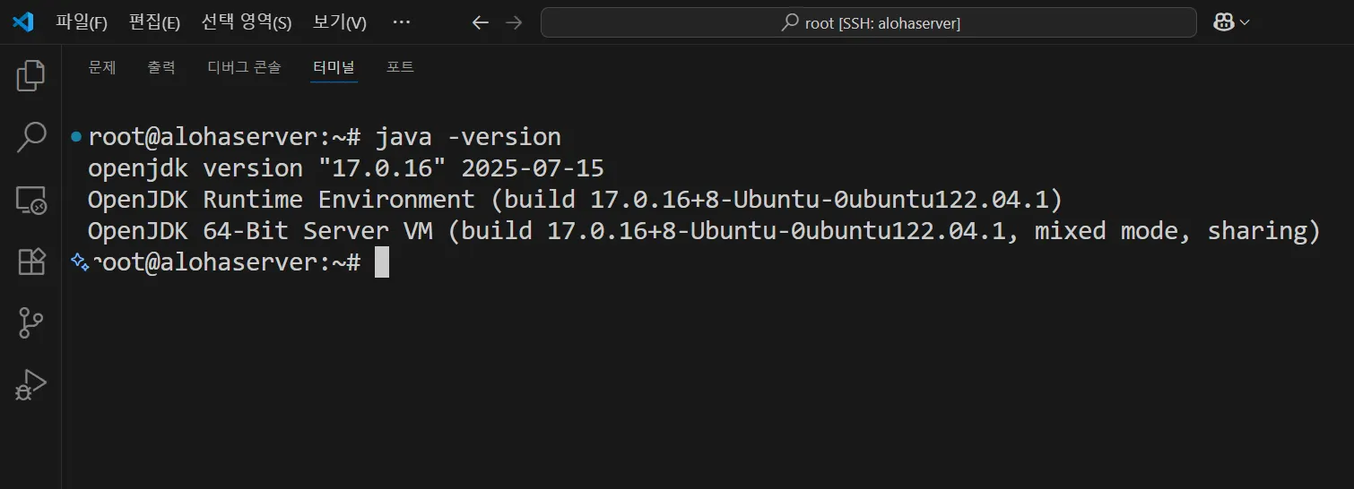Viewport: 1354px width, 489px height.
Task: Click the root [SSH: alohaserver] search box
Action: coord(868,23)
